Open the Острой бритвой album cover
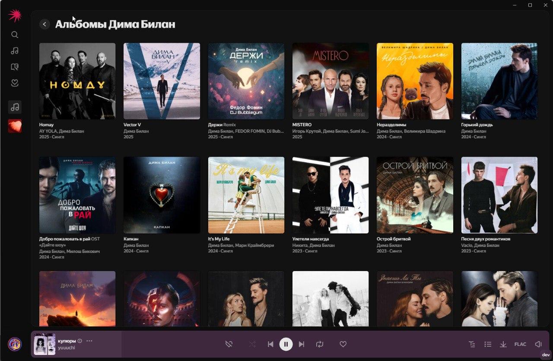 click(x=415, y=195)
